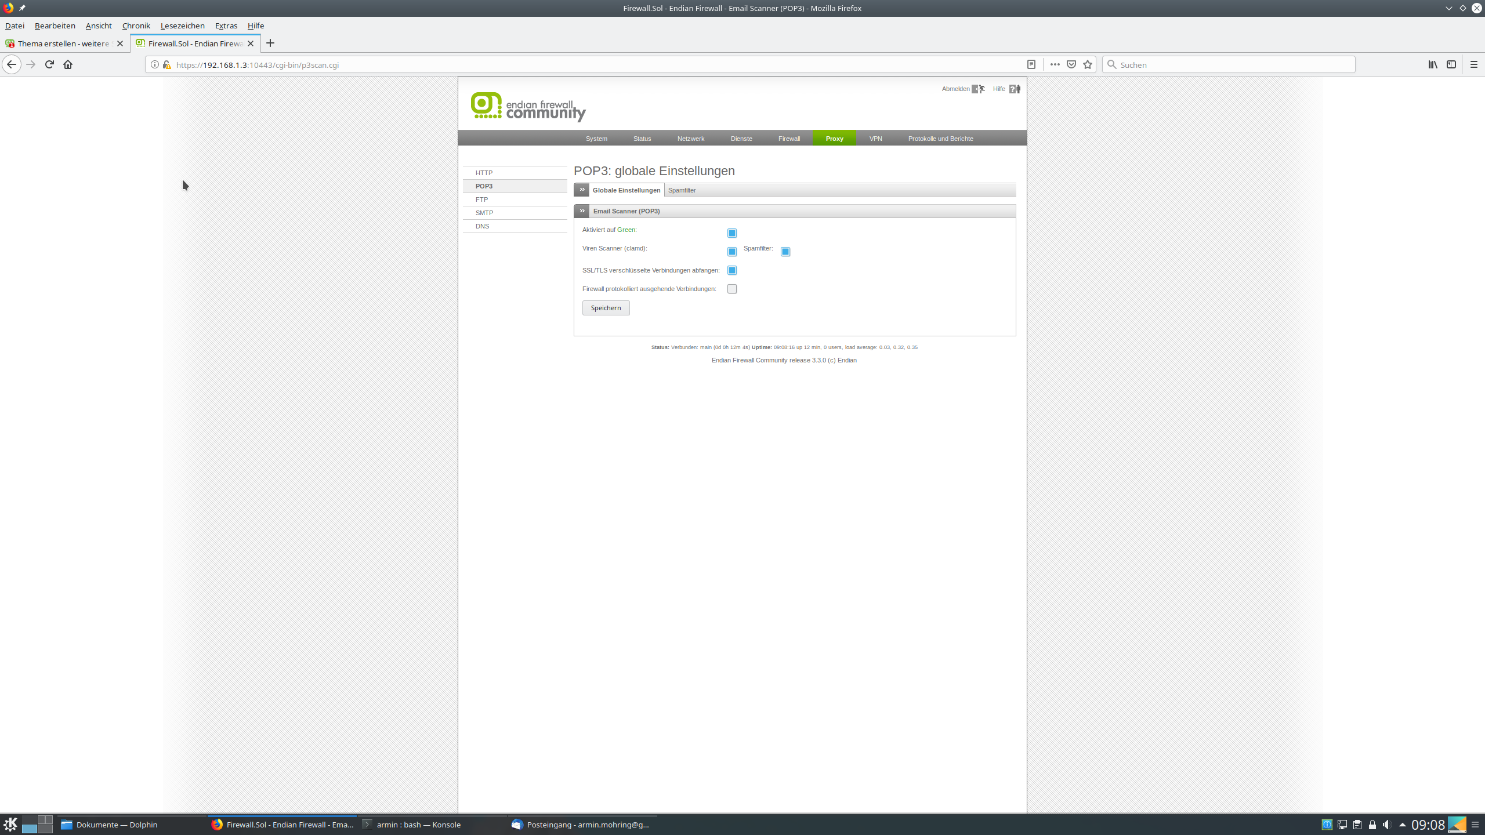Enable 'Firewall protokolliert ausgehende Verbindungen' checkbox

732,289
